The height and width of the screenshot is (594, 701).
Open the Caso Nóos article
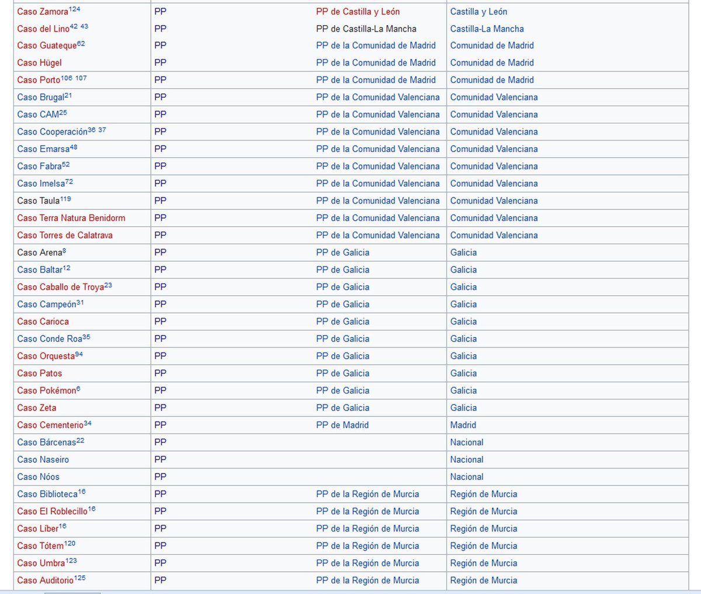coord(39,477)
